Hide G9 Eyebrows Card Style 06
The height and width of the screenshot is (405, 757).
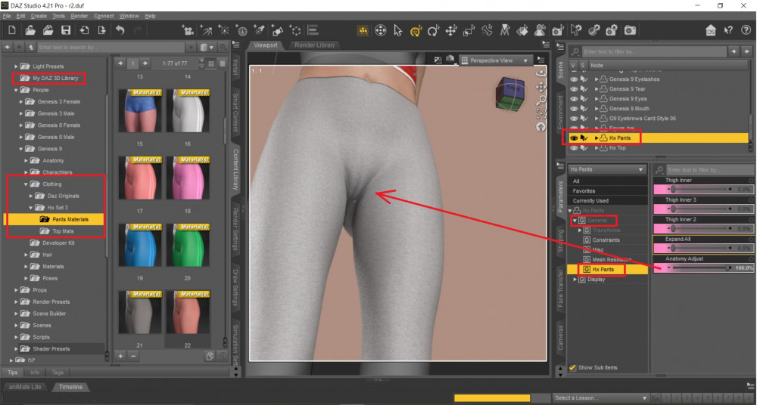click(x=574, y=118)
